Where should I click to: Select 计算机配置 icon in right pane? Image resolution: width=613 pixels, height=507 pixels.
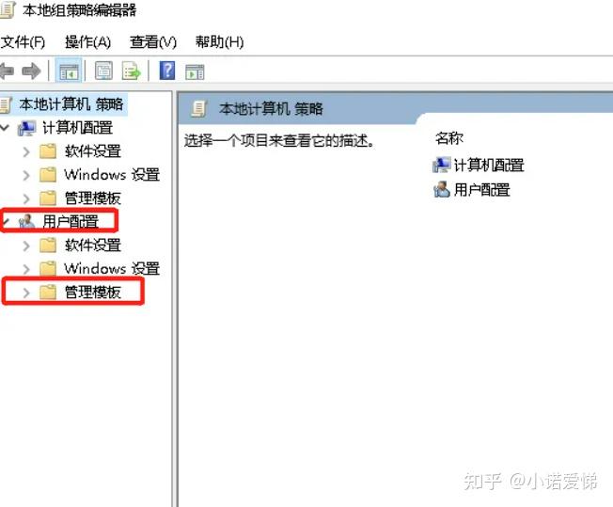click(x=441, y=166)
